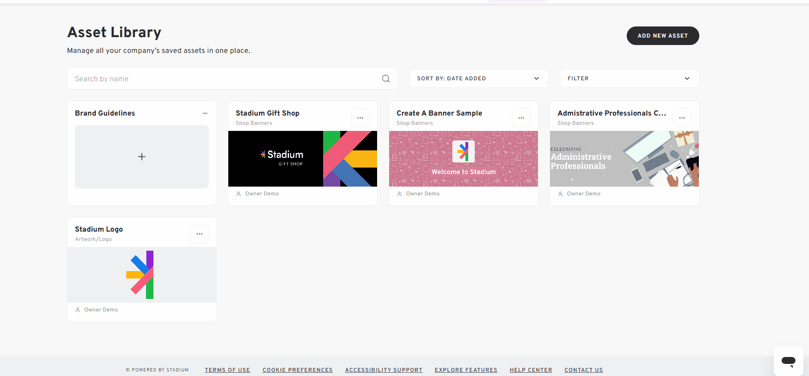Click Shop Banners label under Stadium Gift Shop
This screenshot has height=376, width=809.
click(x=254, y=123)
